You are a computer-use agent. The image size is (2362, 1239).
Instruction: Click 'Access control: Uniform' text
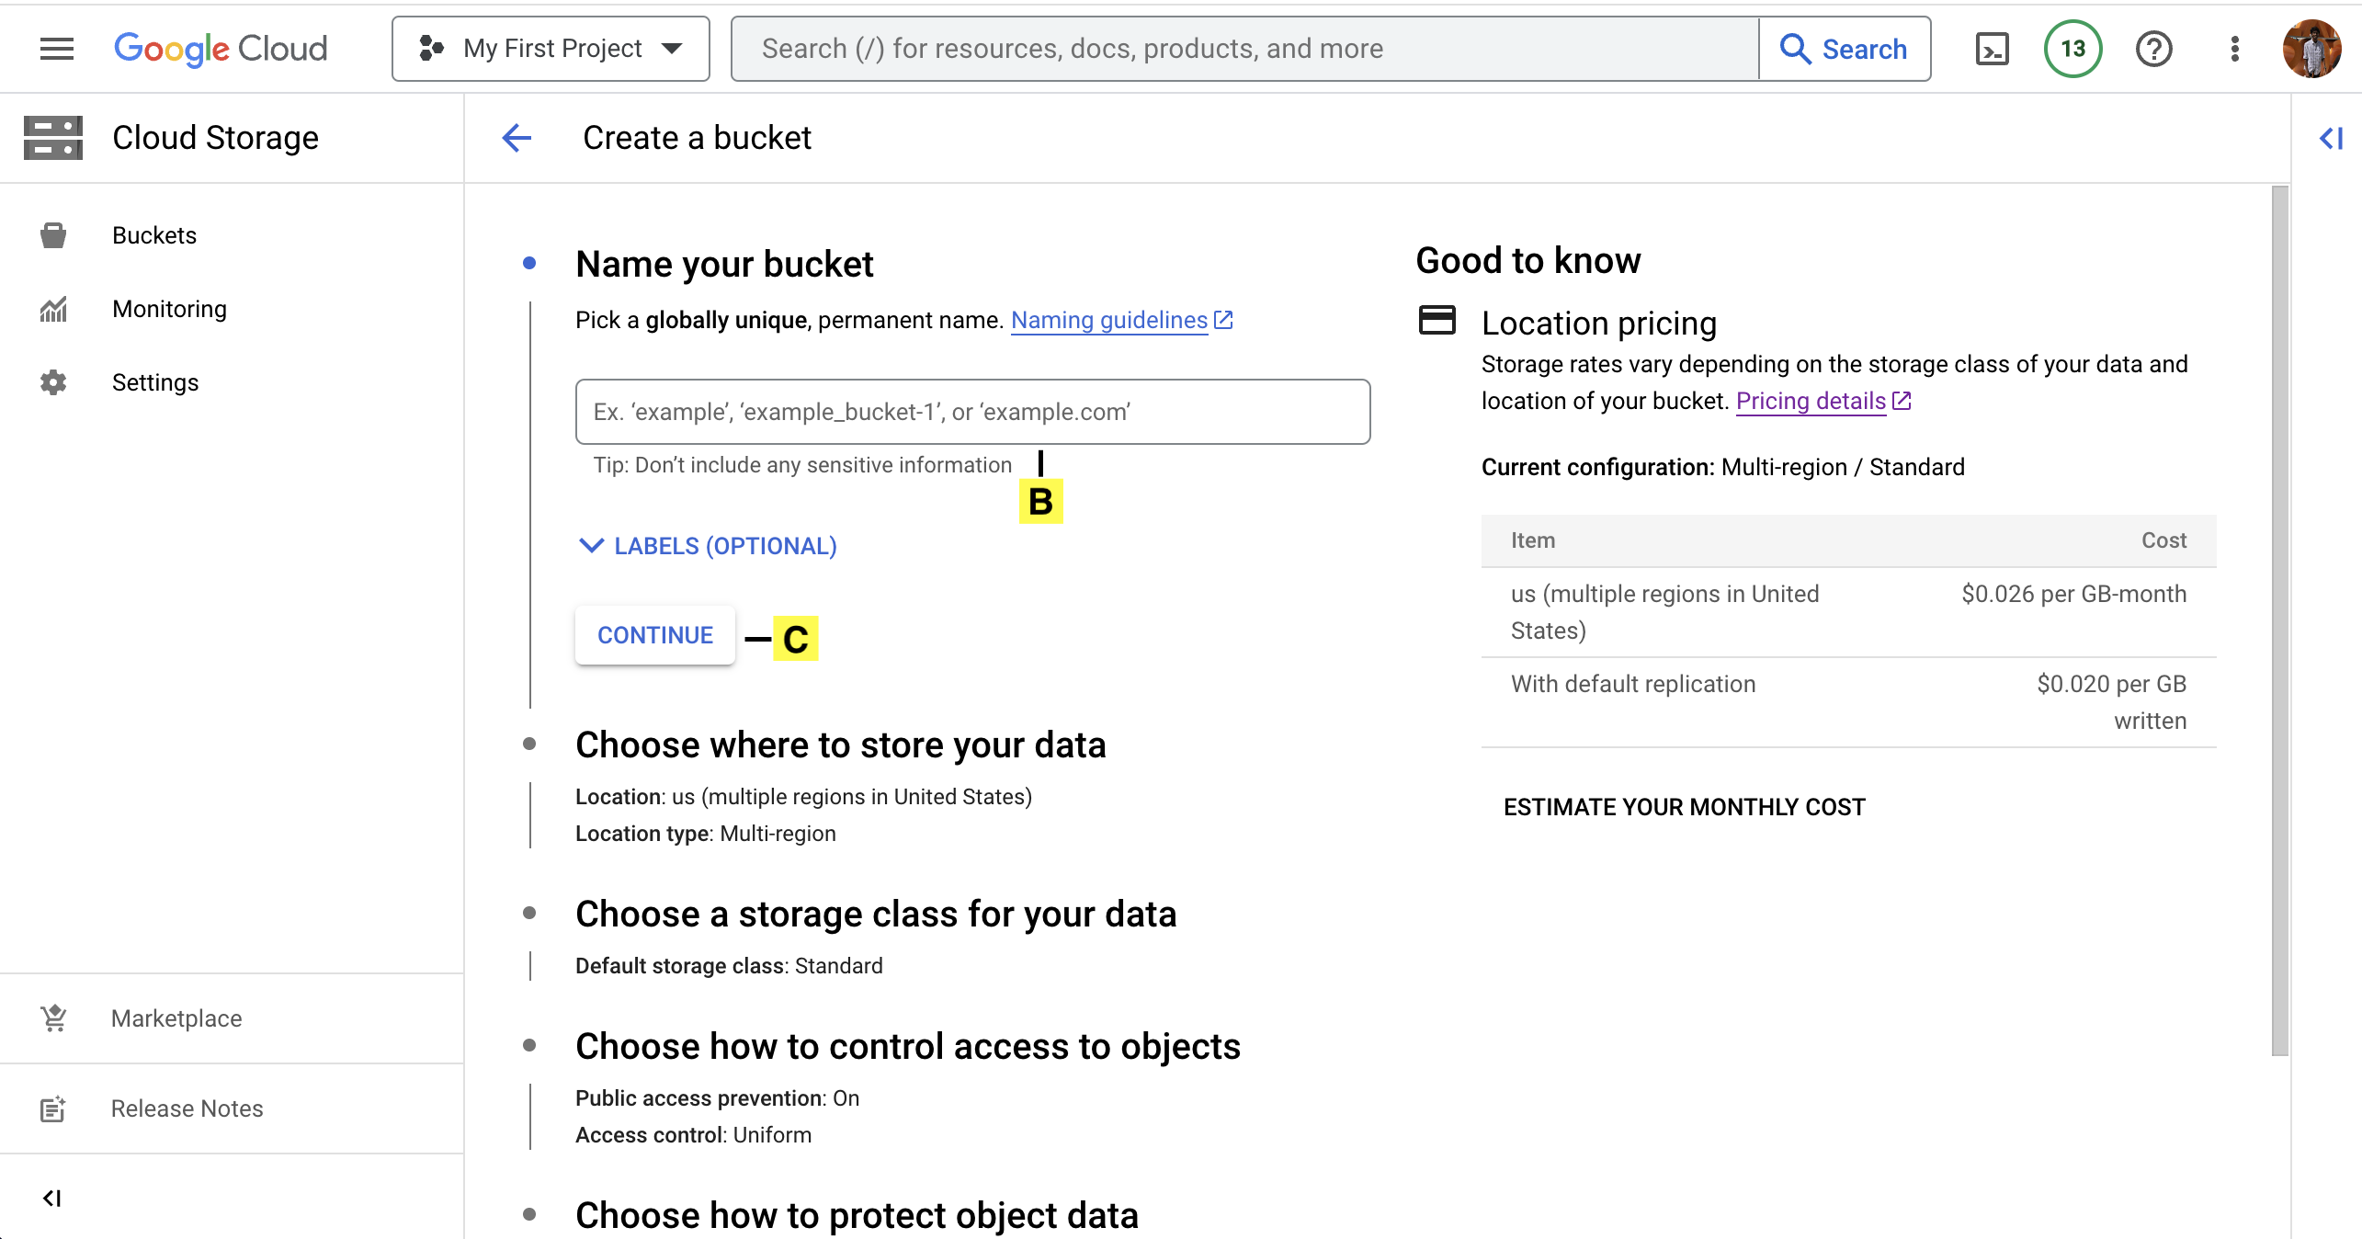[x=693, y=1135]
